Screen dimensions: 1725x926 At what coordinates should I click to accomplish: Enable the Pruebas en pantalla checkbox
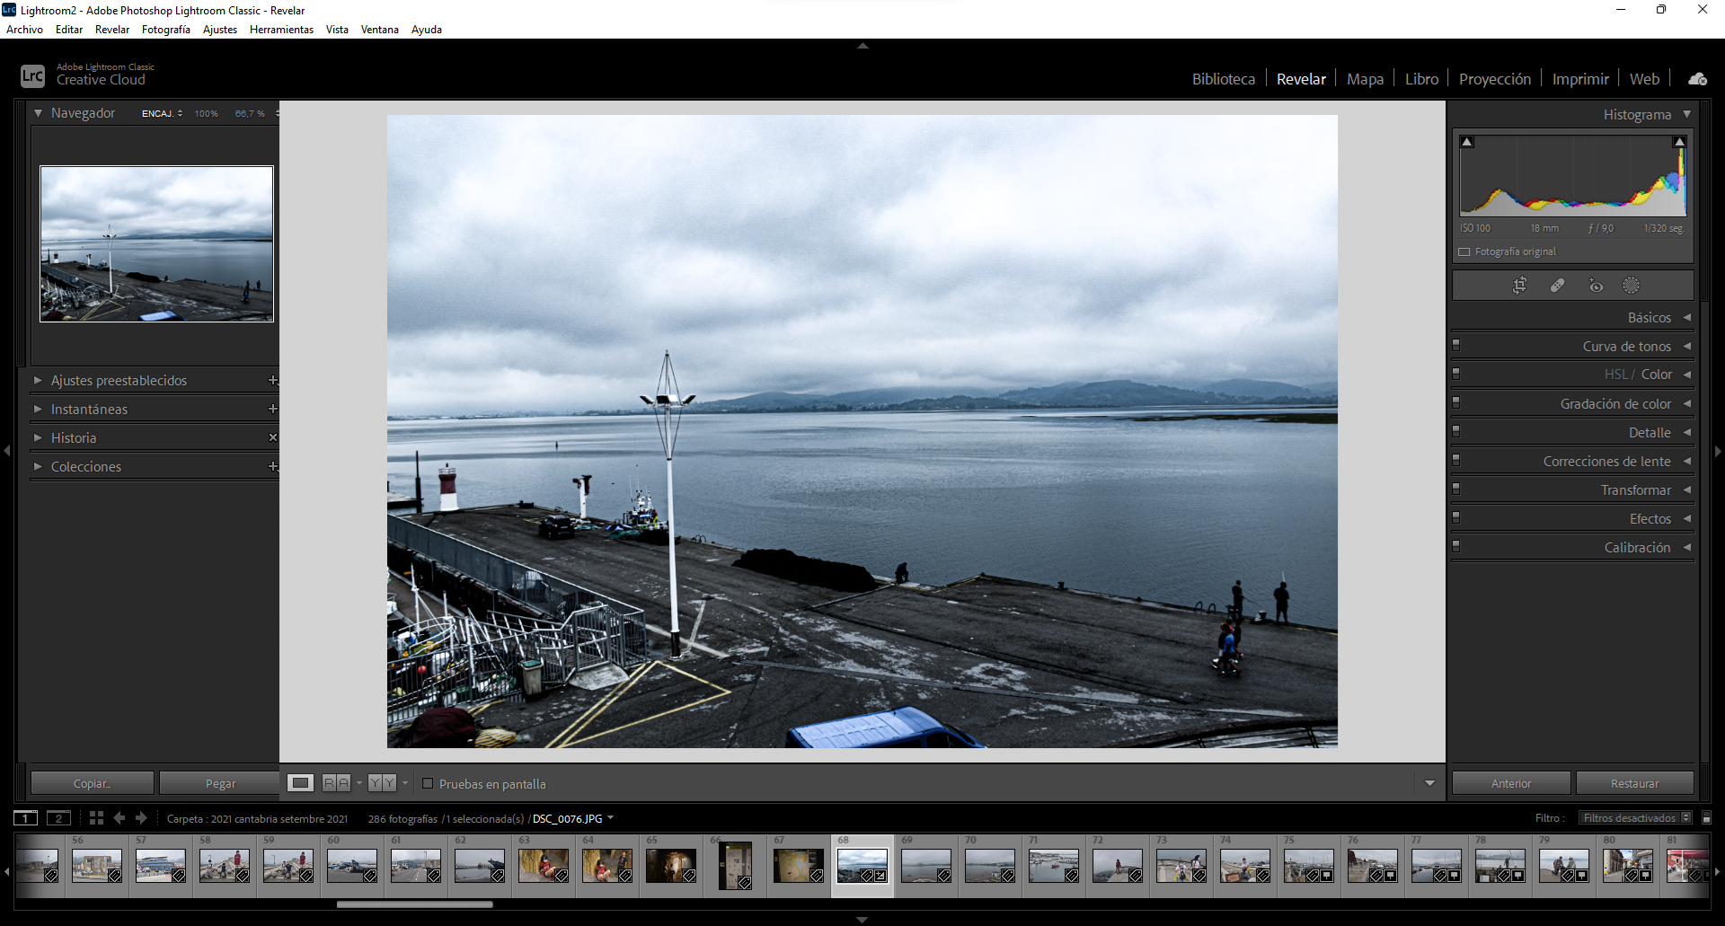428,784
